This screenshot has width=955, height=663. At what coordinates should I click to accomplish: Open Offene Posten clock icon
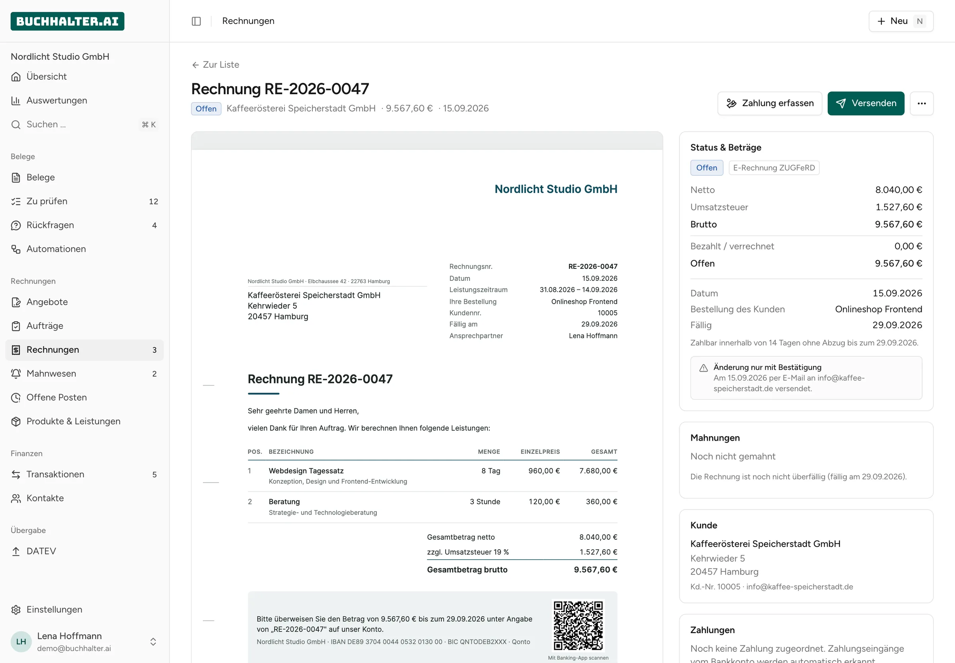[16, 398]
